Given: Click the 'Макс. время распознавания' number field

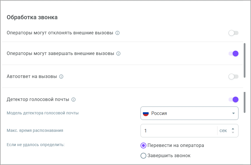Looking at the screenshot, I should (x=178, y=131).
